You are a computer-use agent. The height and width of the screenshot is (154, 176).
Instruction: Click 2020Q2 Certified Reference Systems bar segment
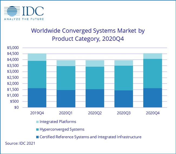(x=95, y=98)
